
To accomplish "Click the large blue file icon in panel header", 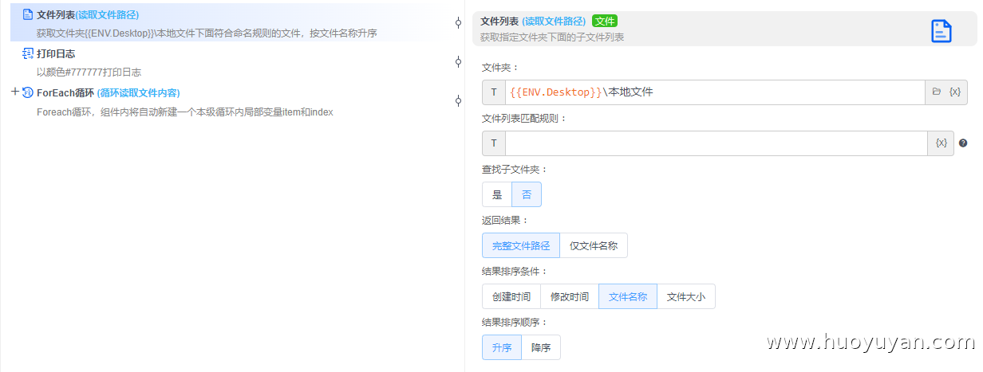I will pyautogui.click(x=942, y=31).
